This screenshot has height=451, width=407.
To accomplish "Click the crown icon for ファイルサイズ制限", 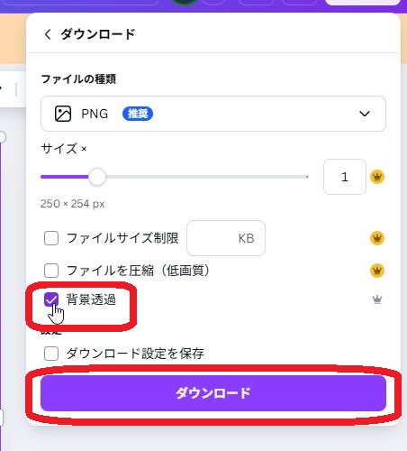I will pyautogui.click(x=377, y=238).
